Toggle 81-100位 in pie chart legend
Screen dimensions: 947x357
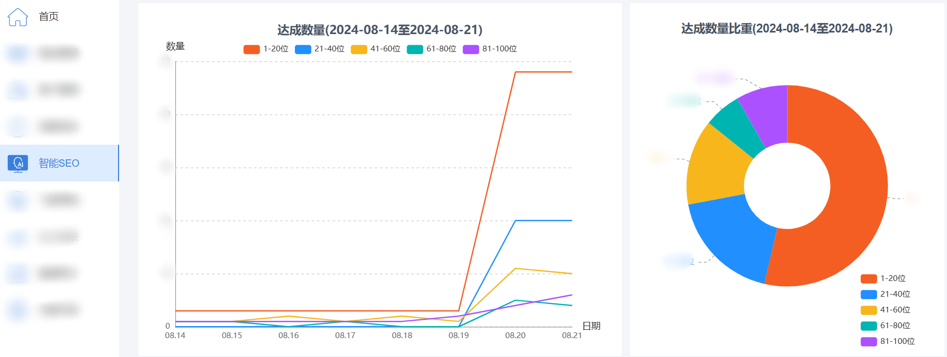888,341
